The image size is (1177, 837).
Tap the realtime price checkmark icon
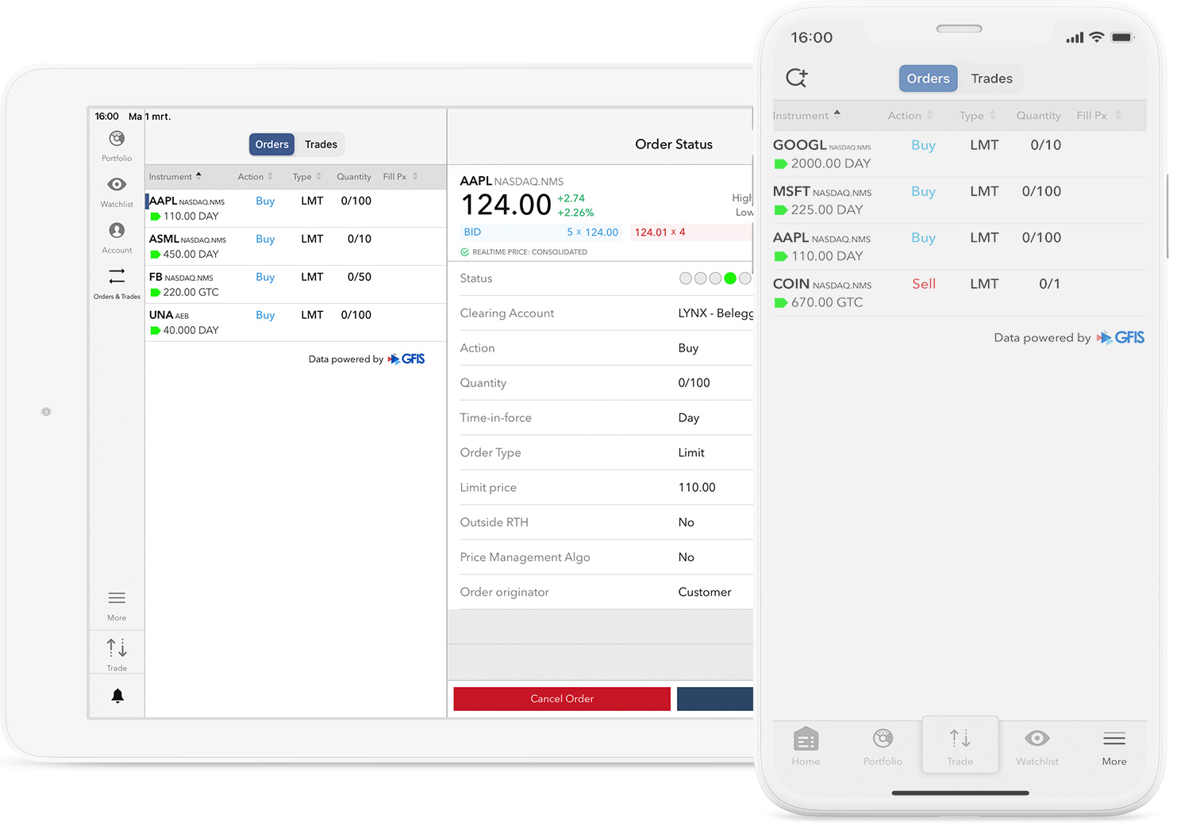point(464,252)
